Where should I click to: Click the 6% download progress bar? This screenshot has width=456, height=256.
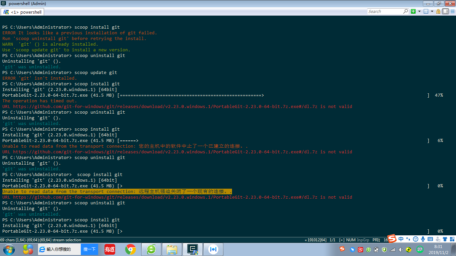273,140
